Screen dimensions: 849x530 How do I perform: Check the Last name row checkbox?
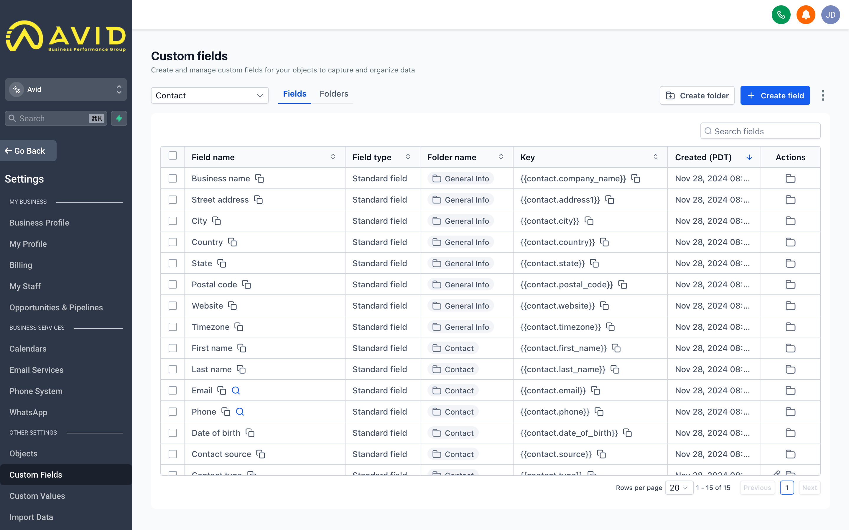(x=173, y=369)
